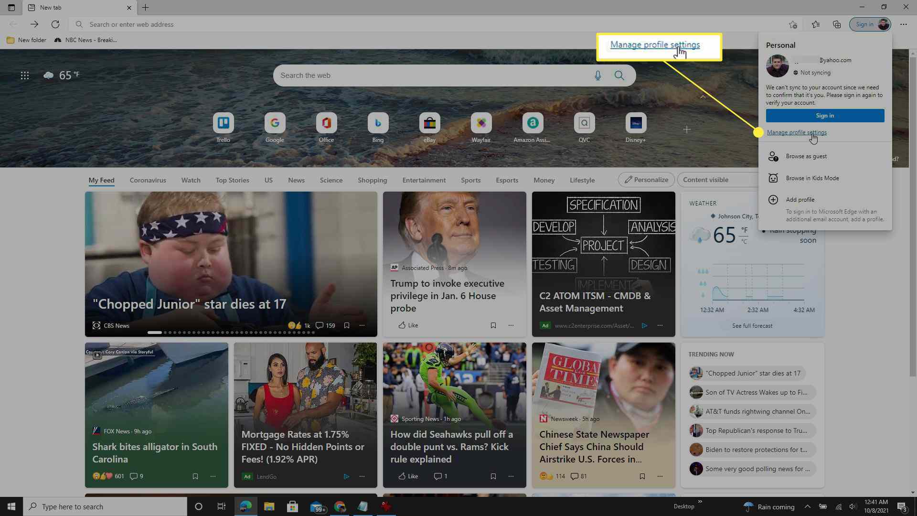Switch weather unit to °C
917x516 pixels.
[x=744, y=242]
